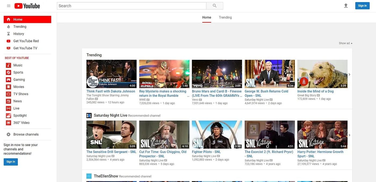The height and width of the screenshot is (182, 376).
Task: Open the Live section icon
Action: click(x=9, y=108)
